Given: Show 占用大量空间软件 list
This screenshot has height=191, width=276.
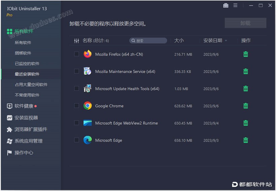Looking at the screenshot, I should tap(31, 85).
